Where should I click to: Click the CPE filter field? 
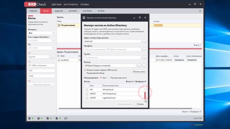(42, 71)
